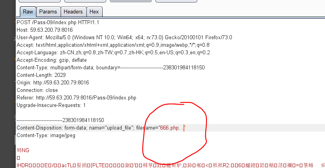325x168 pixels.
Task: Open the Params tab
Action: pyautogui.click(x=48, y=11)
